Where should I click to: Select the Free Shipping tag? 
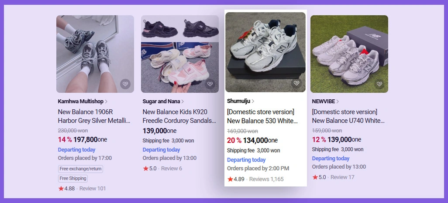[73, 178]
